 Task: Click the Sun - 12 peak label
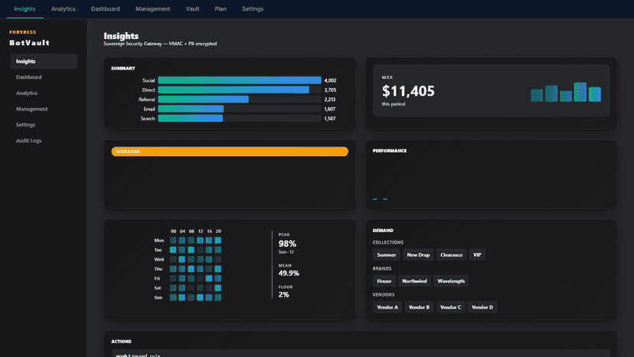click(286, 252)
